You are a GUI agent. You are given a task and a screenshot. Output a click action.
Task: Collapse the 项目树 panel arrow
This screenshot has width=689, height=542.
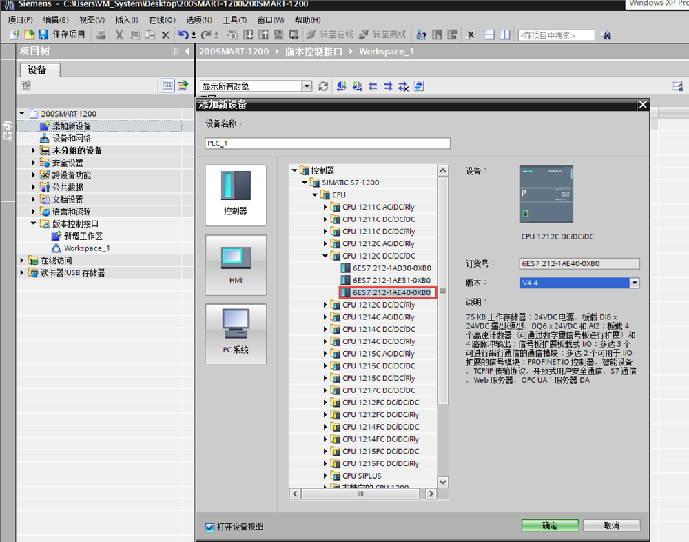(187, 52)
